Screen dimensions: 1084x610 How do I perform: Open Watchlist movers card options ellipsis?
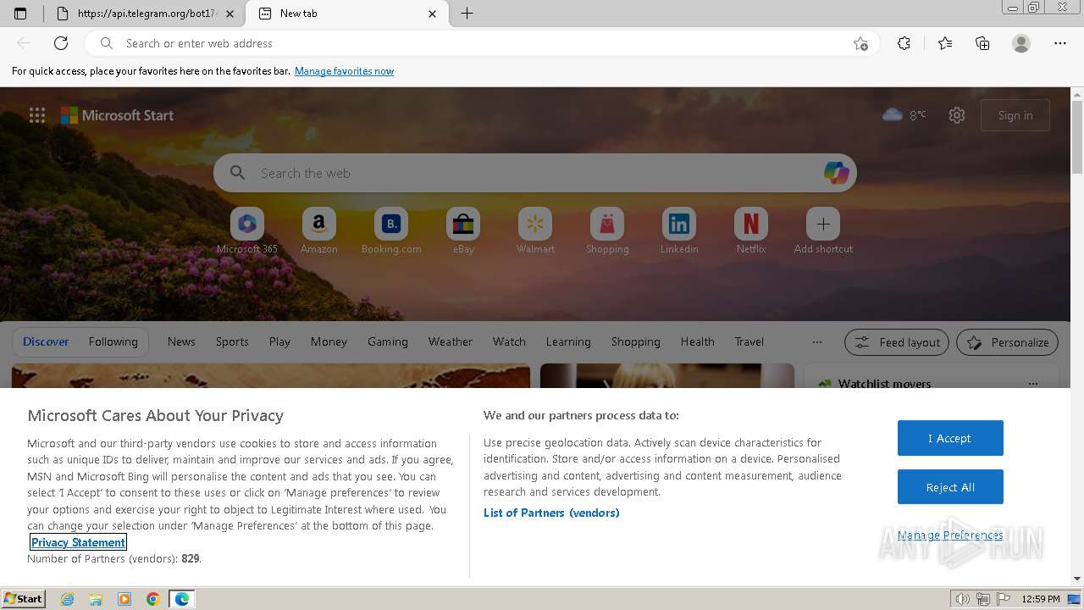1033,384
